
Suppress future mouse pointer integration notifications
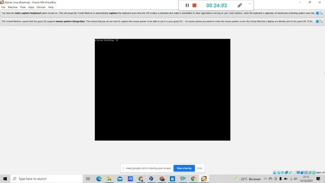coord(321,21)
